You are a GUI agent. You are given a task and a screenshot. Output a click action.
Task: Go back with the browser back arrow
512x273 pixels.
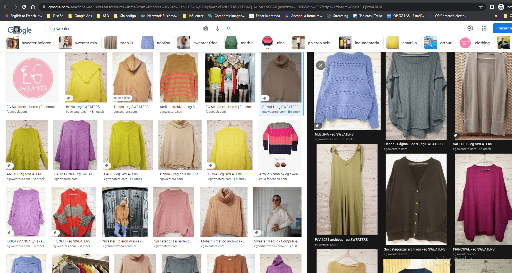(x=6, y=7)
